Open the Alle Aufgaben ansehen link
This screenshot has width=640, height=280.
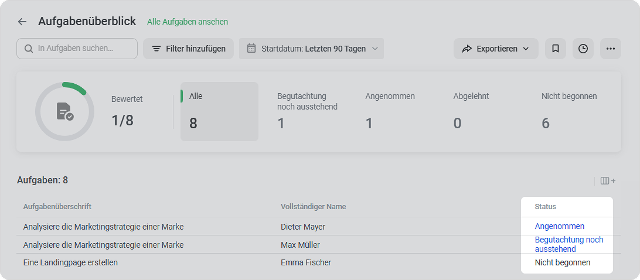pyautogui.click(x=188, y=22)
